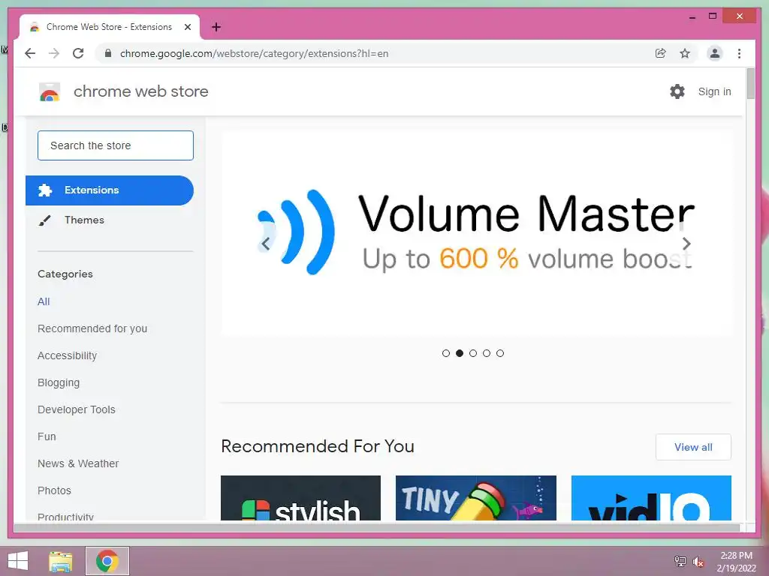
Task: Click the Sign in link
Action: tap(715, 91)
